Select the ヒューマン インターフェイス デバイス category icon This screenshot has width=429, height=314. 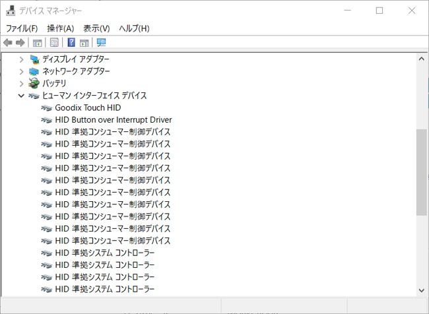pos(34,96)
